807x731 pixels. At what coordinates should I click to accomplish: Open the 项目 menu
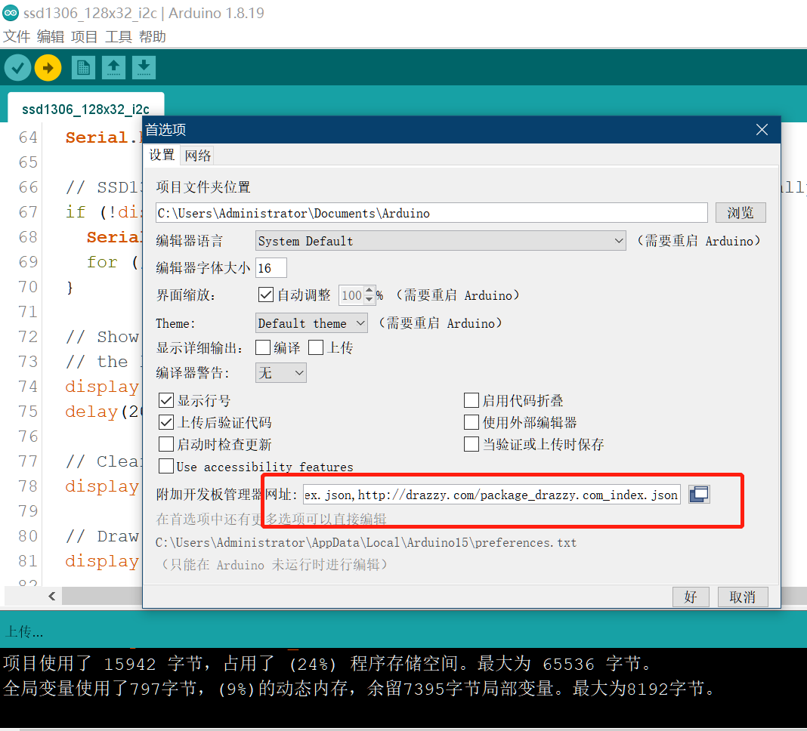click(x=85, y=36)
